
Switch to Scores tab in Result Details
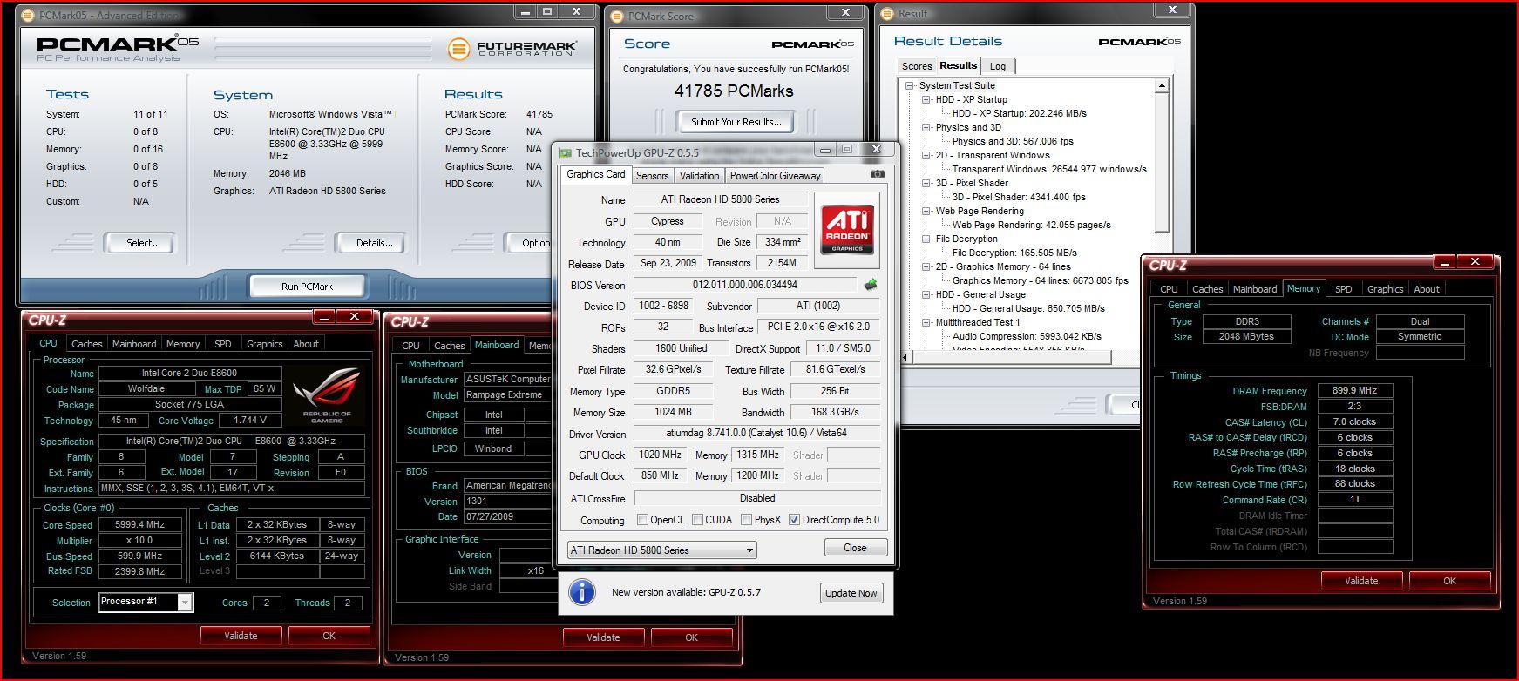click(x=916, y=66)
